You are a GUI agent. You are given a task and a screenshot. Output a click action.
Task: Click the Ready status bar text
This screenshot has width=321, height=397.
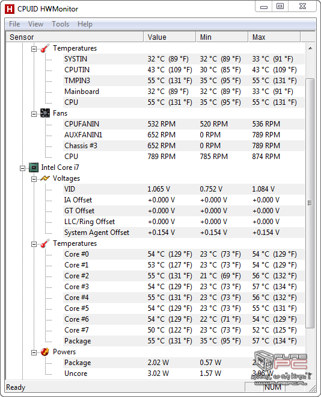click(16, 387)
